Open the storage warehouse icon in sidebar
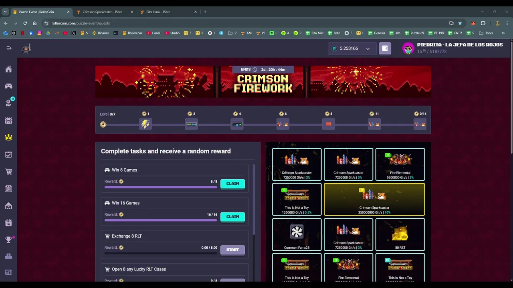This screenshot has height=288, width=513. (x=8, y=206)
